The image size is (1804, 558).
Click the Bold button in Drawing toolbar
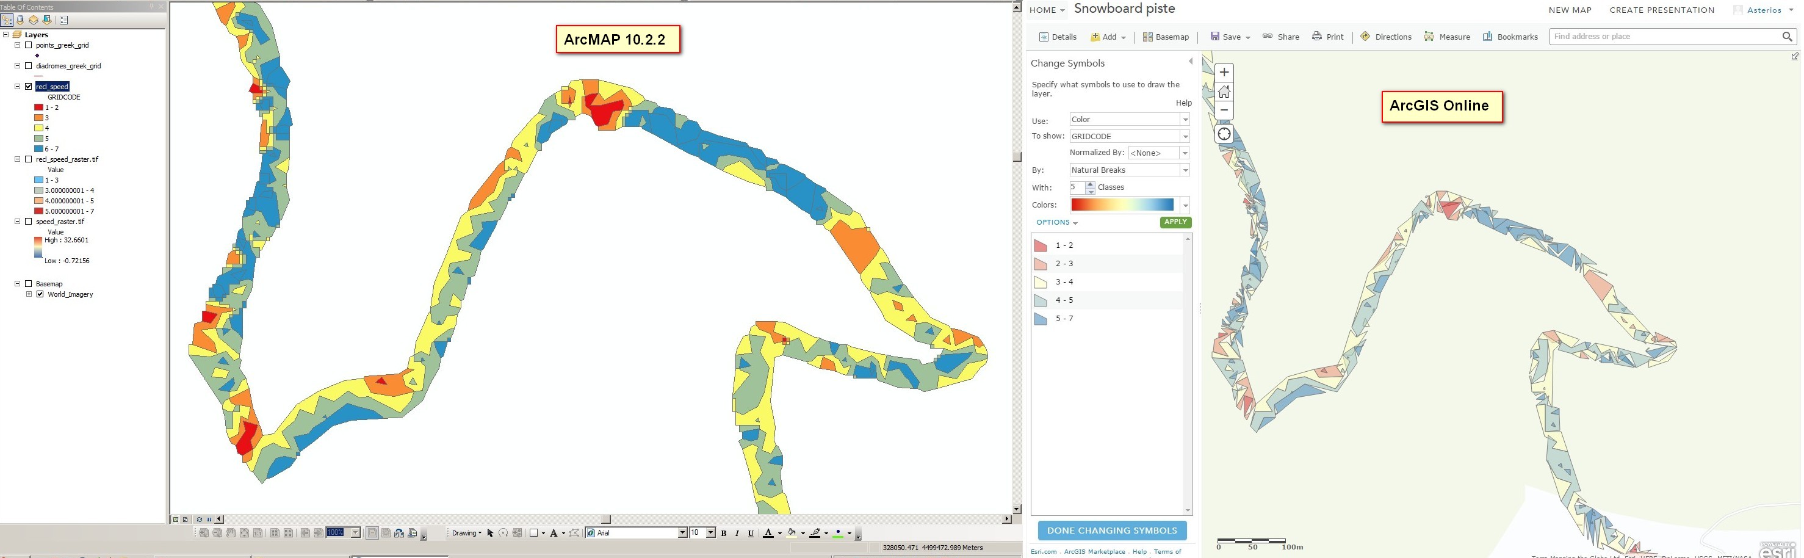point(723,534)
